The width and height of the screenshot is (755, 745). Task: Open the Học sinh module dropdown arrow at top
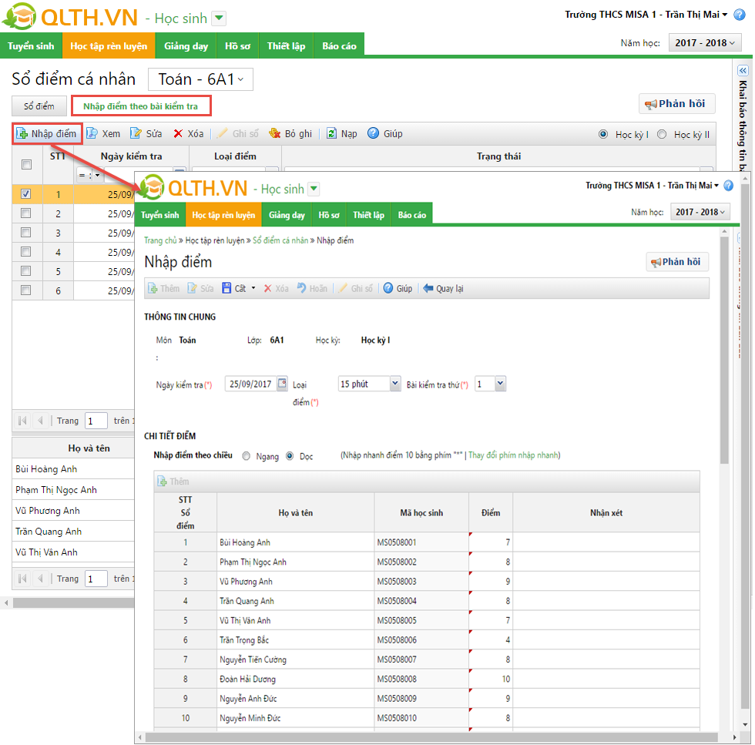219,18
